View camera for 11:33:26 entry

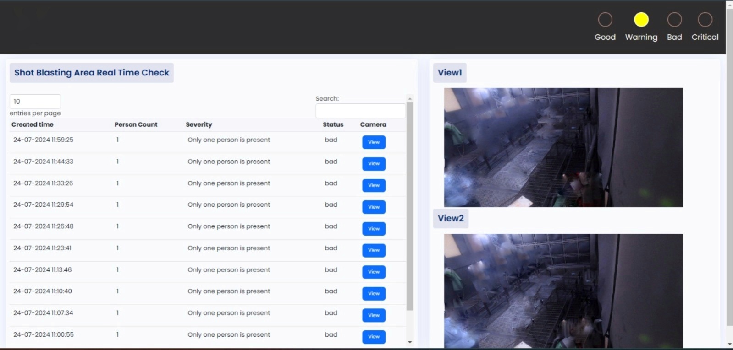(x=374, y=185)
